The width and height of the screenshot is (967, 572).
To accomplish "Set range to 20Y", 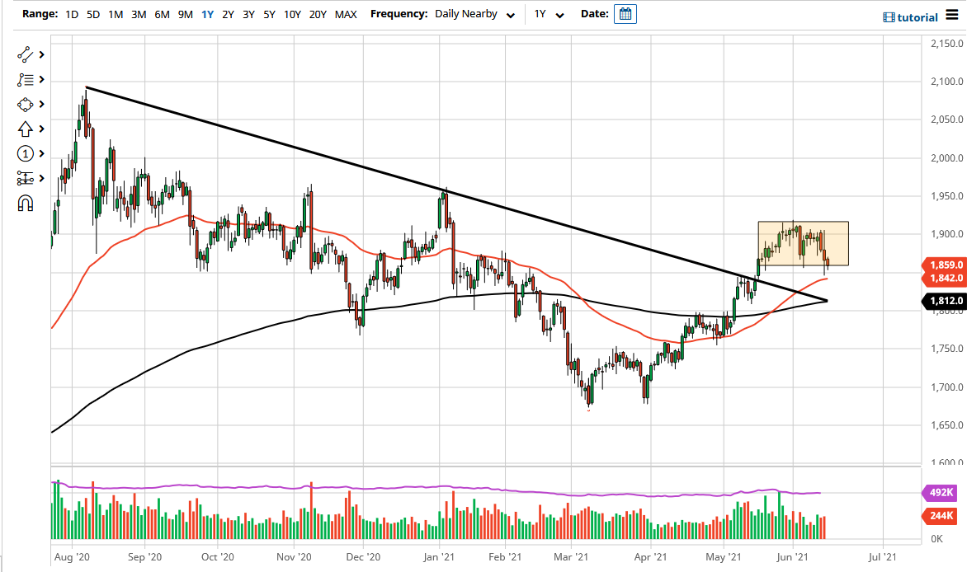I will click(x=318, y=14).
